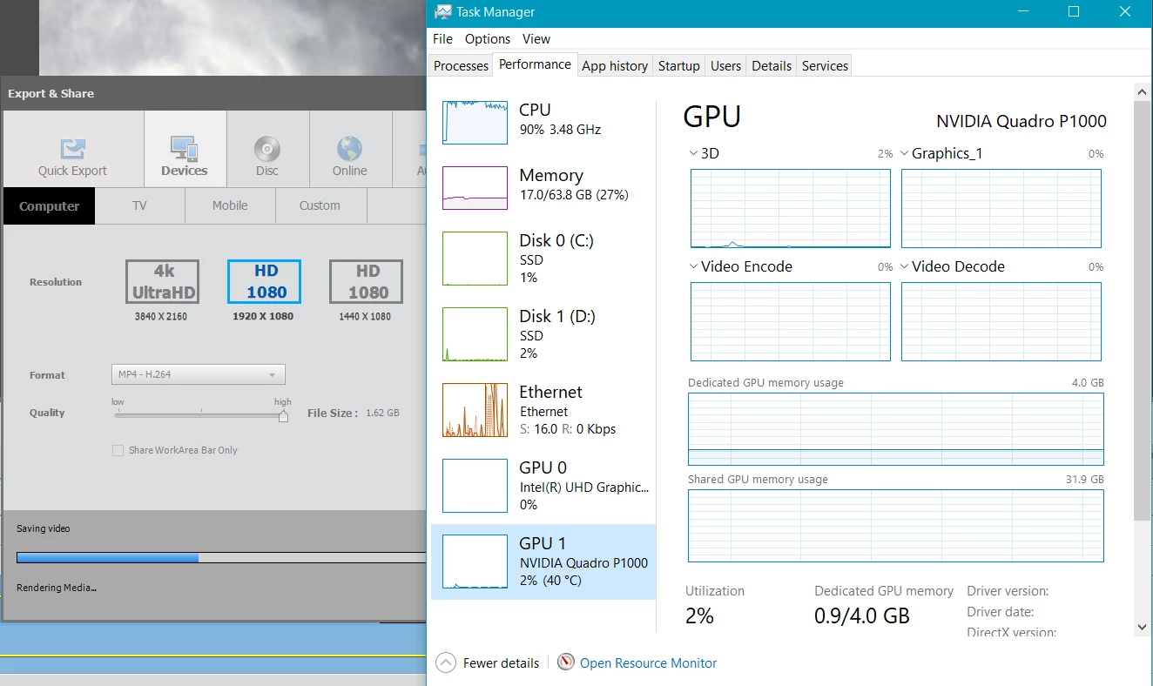
Task: Click the Dedicated GPU memory usage graph
Action: [896, 429]
